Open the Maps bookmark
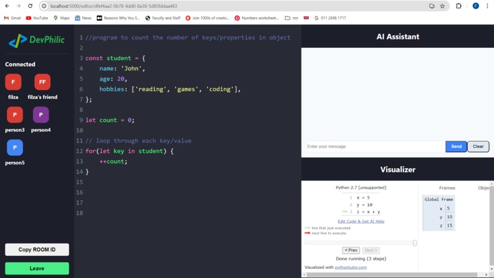Viewport: 494px width, 278px height. coord(61,18)
